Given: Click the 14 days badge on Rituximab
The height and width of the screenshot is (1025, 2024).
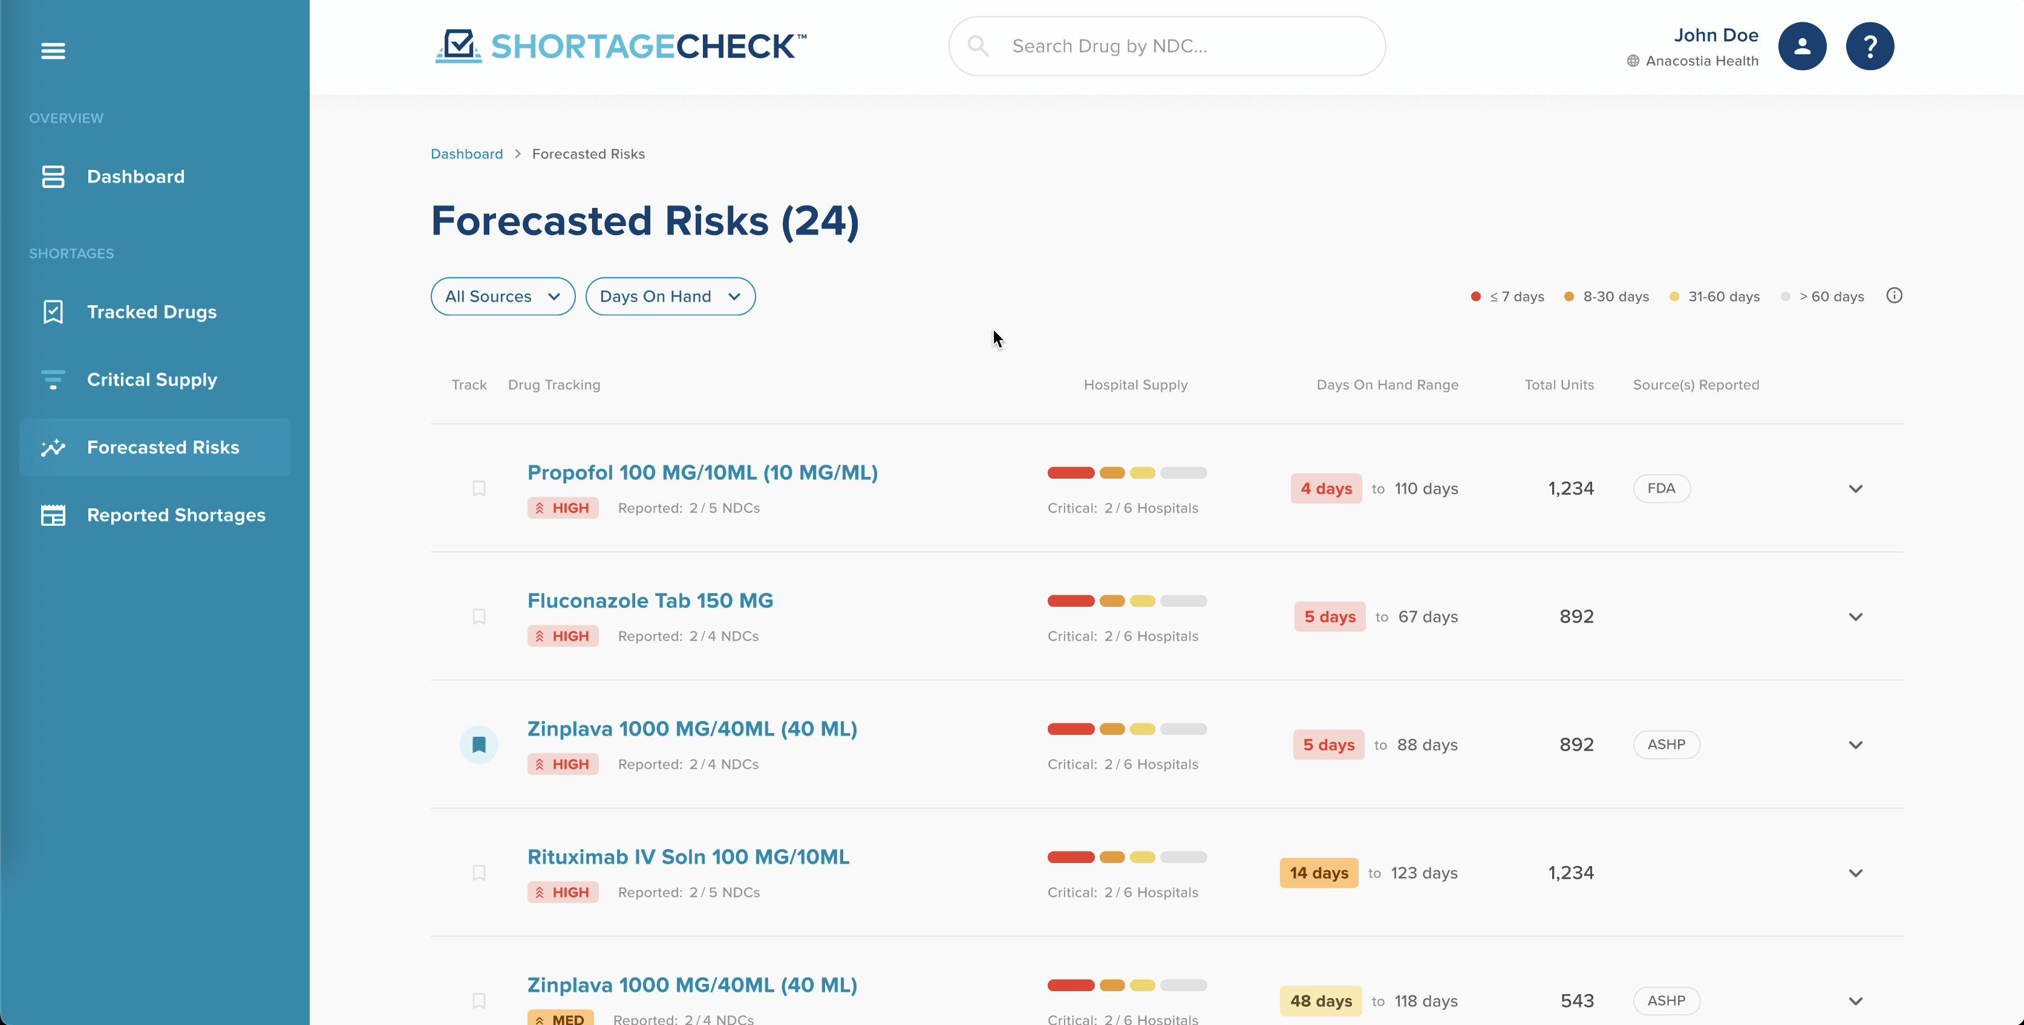Looking at the screenshot, I should [1319, 872].
